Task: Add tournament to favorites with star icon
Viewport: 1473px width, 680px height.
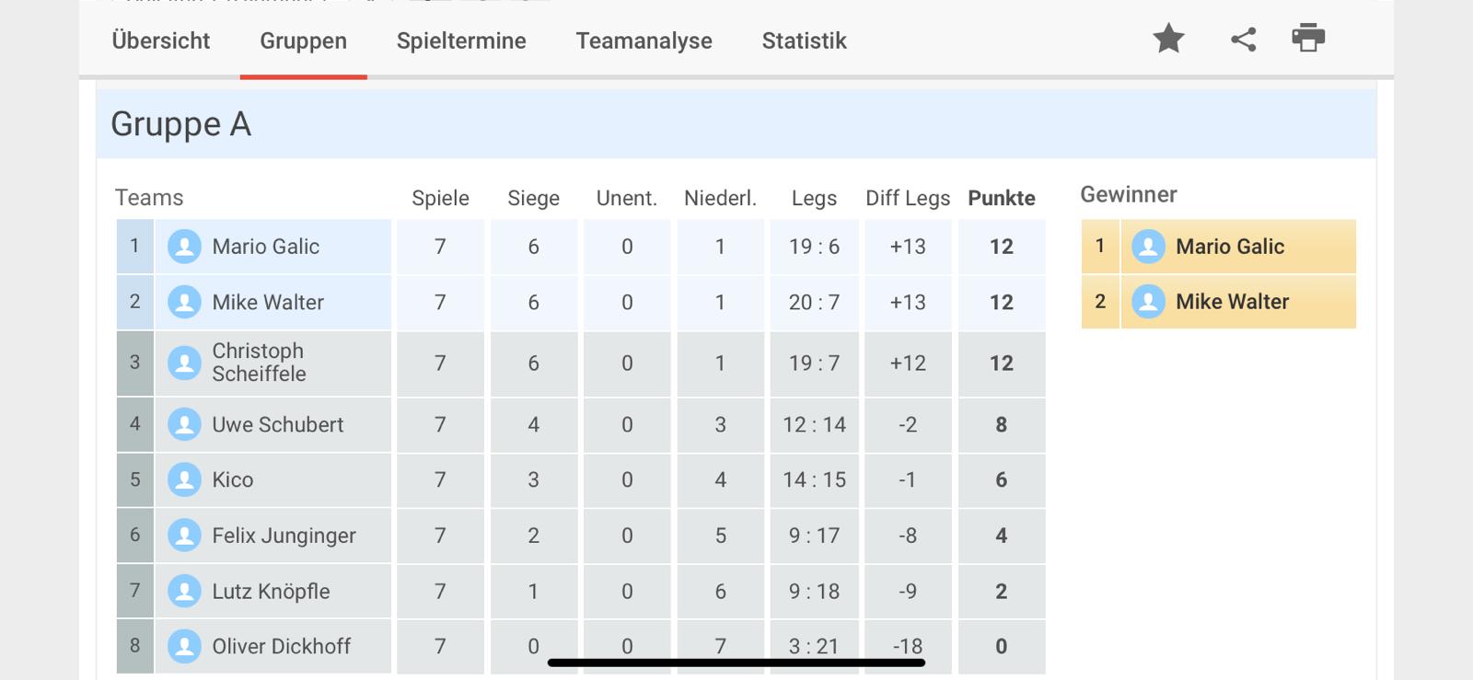Action: [1168, 39]
